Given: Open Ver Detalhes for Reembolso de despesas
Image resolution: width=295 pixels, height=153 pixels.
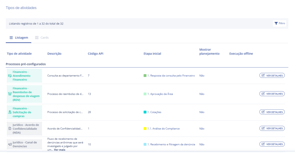Looking at the screenshot, I should [272, 94].
